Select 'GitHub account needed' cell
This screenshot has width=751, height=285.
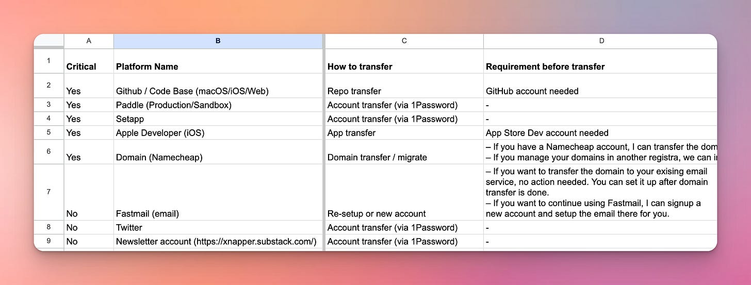coord(600,86)
